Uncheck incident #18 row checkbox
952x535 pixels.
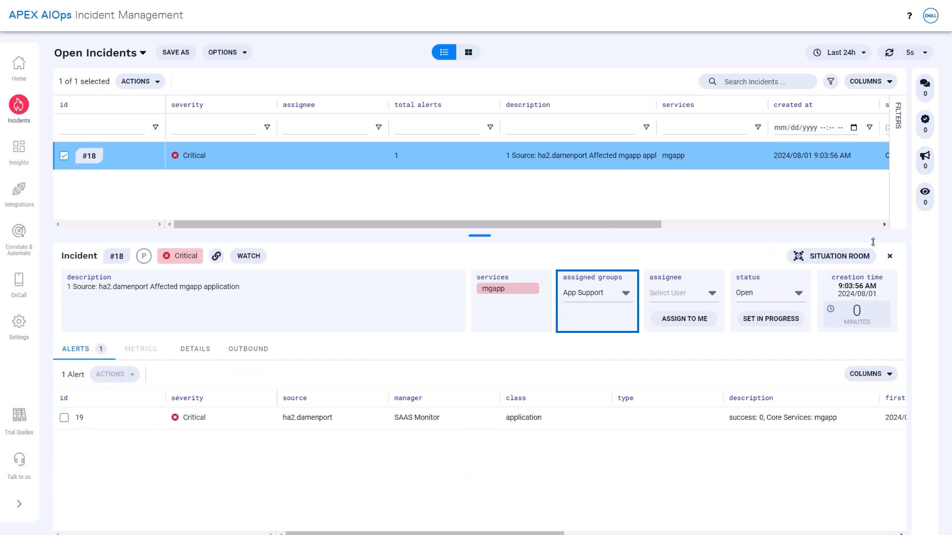(64, 156)
